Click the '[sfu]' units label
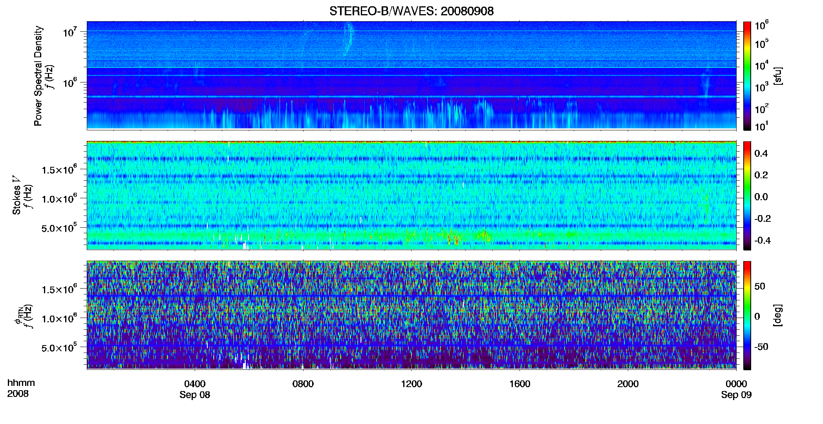Screen dimensions: 823x424 pos(777,76)
